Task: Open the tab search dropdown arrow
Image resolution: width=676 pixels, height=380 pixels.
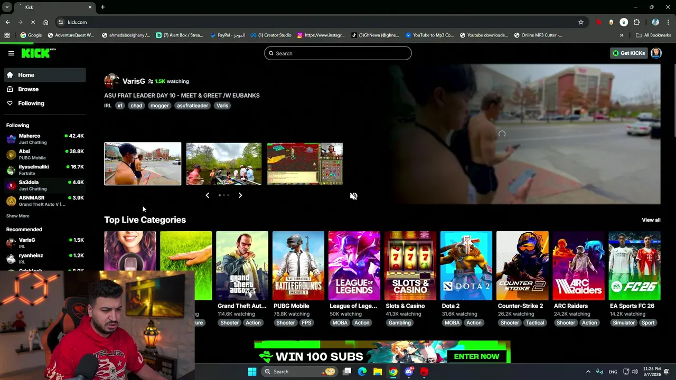Action: 7,7
